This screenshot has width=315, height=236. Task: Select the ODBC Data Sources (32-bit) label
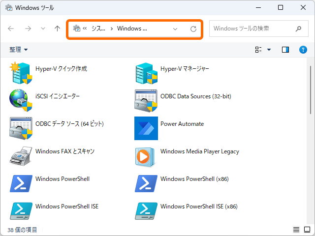(196, 96)
